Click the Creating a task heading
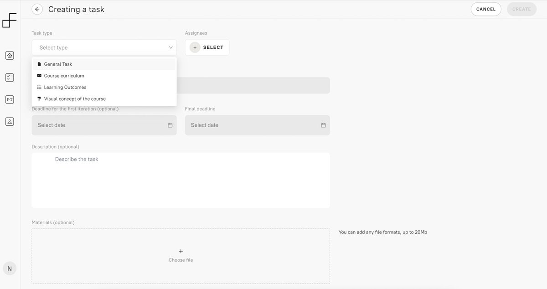Image resolution: width=547 pixels, height=289 pixels. 76,9
